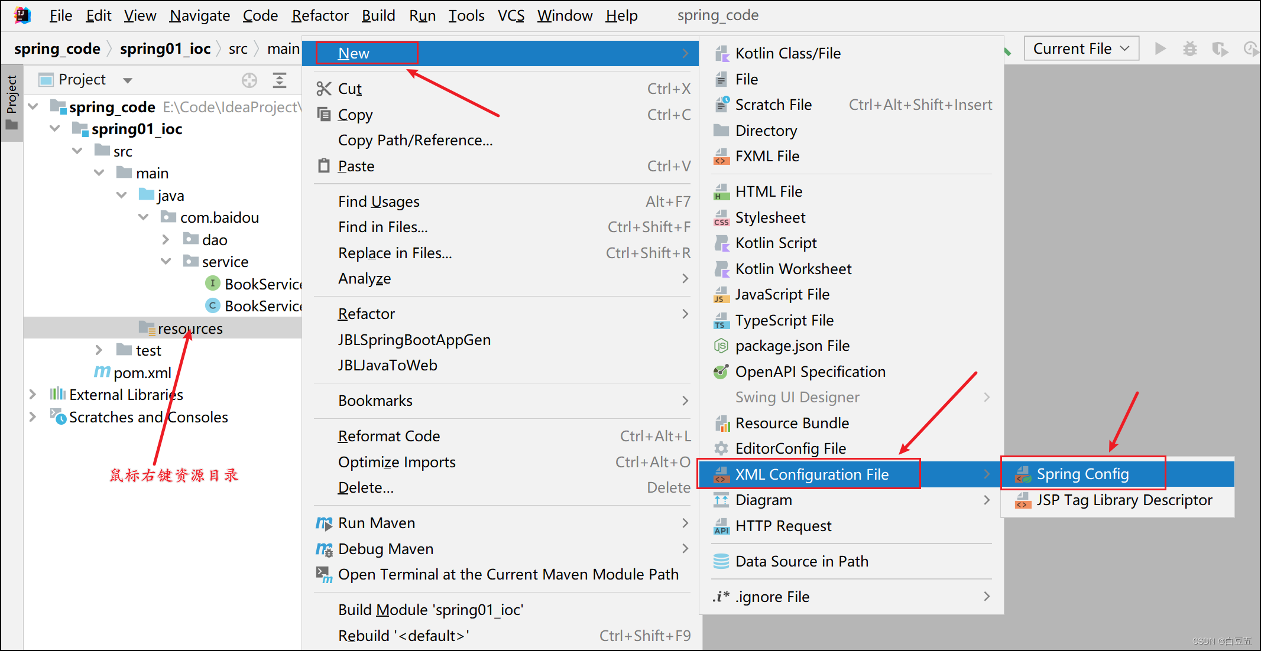The height and width of the screenshot is (651, 1261).
Task: Open the Project view selector dropdown arrow
Action: (x=128, y=80)
